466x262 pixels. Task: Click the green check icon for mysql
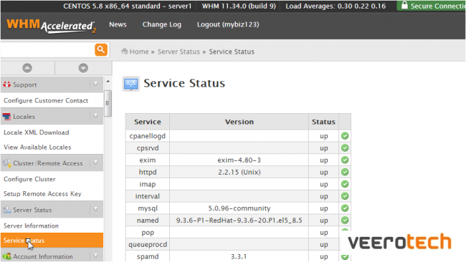pyautogui.click(x=345, y=208)
